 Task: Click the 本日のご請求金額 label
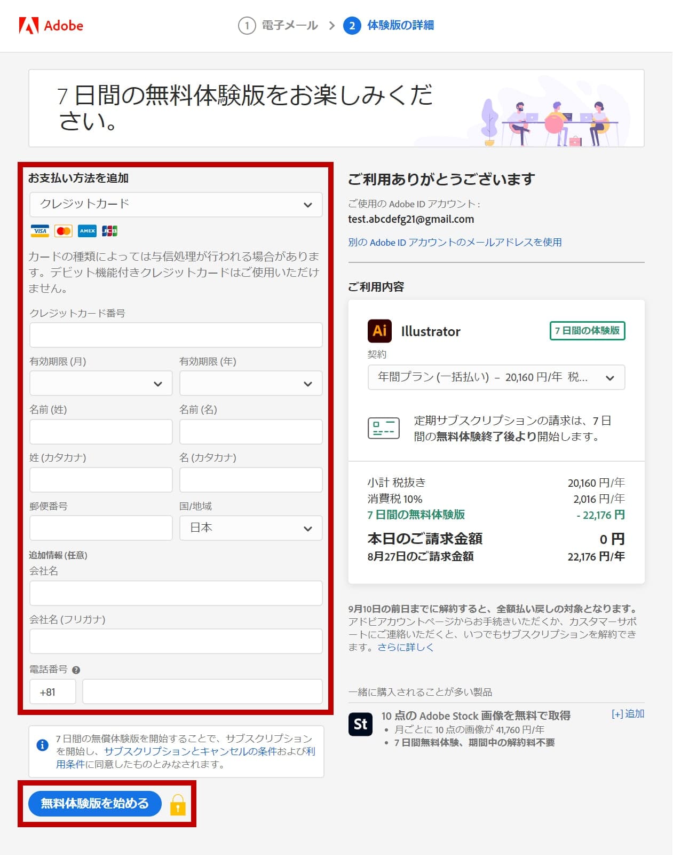[425, 538]
